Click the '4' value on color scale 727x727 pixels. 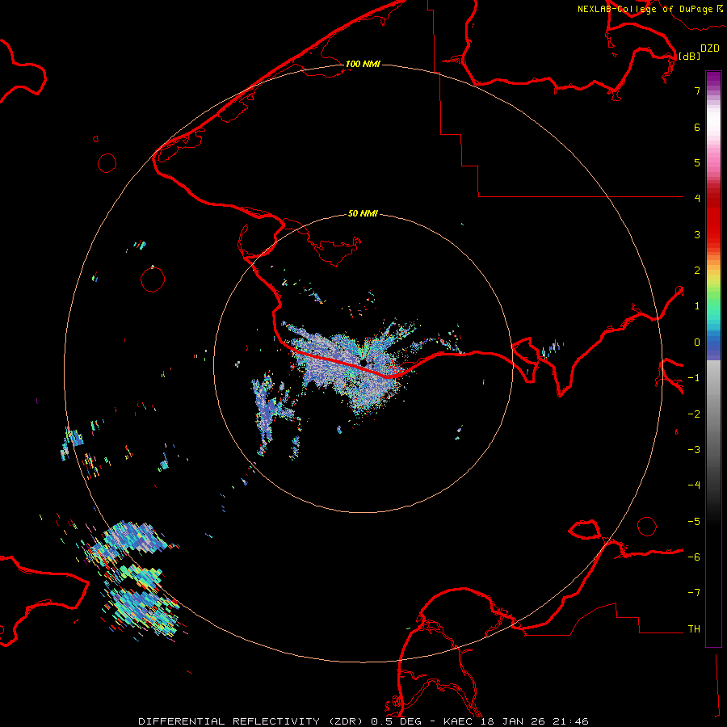[697, 199]
